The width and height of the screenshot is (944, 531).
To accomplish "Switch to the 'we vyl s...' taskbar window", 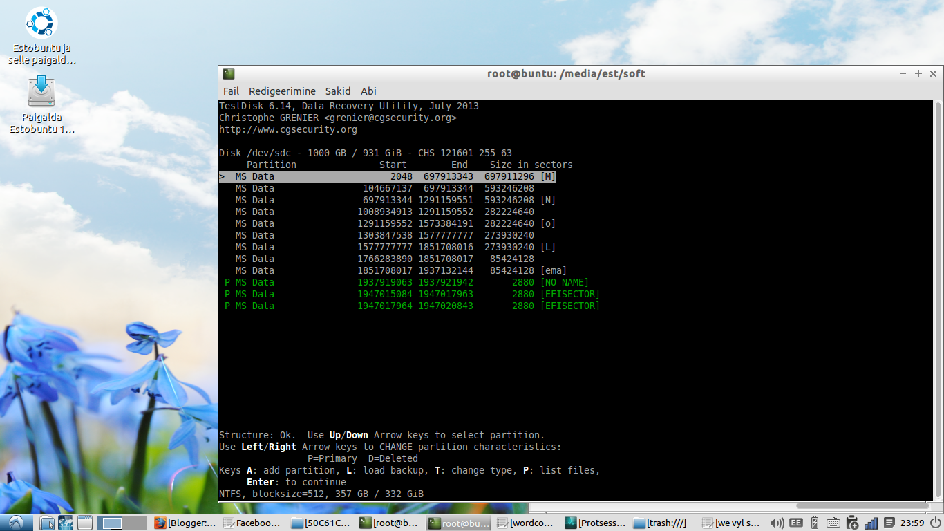I will pyautogui.click(x=733, y=523).
